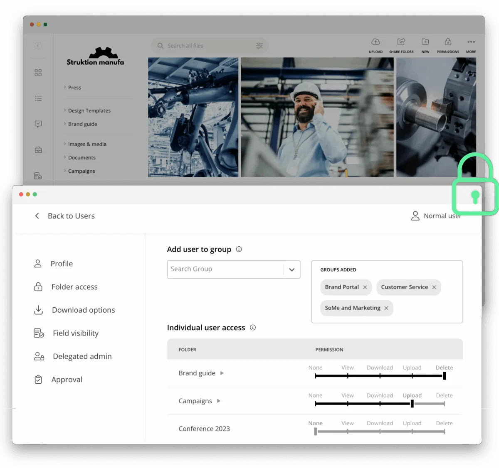Expand the Press folder in the back window
Screen dimensions: 499x468
[65, 87]
